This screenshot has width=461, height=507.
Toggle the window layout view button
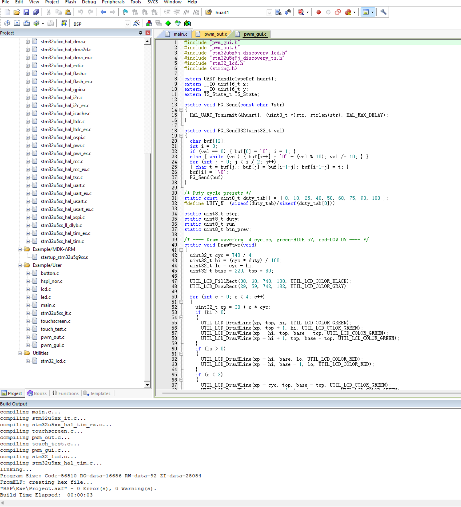tap(366, 12)
